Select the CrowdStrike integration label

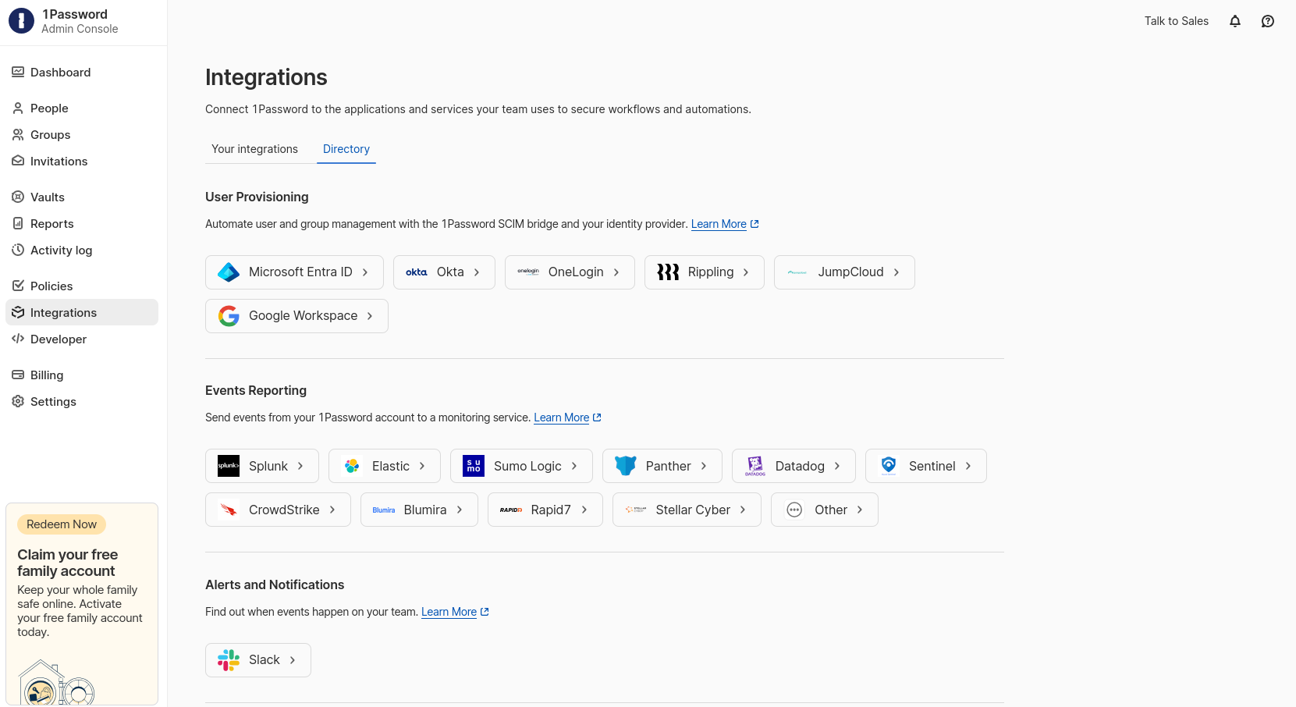(284, 510)
